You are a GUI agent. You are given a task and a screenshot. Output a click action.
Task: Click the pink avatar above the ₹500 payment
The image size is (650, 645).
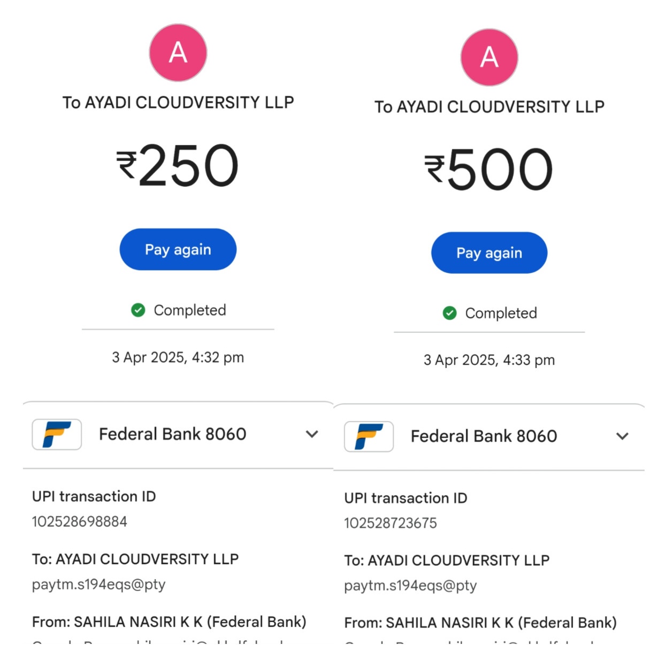coord(489,57)
